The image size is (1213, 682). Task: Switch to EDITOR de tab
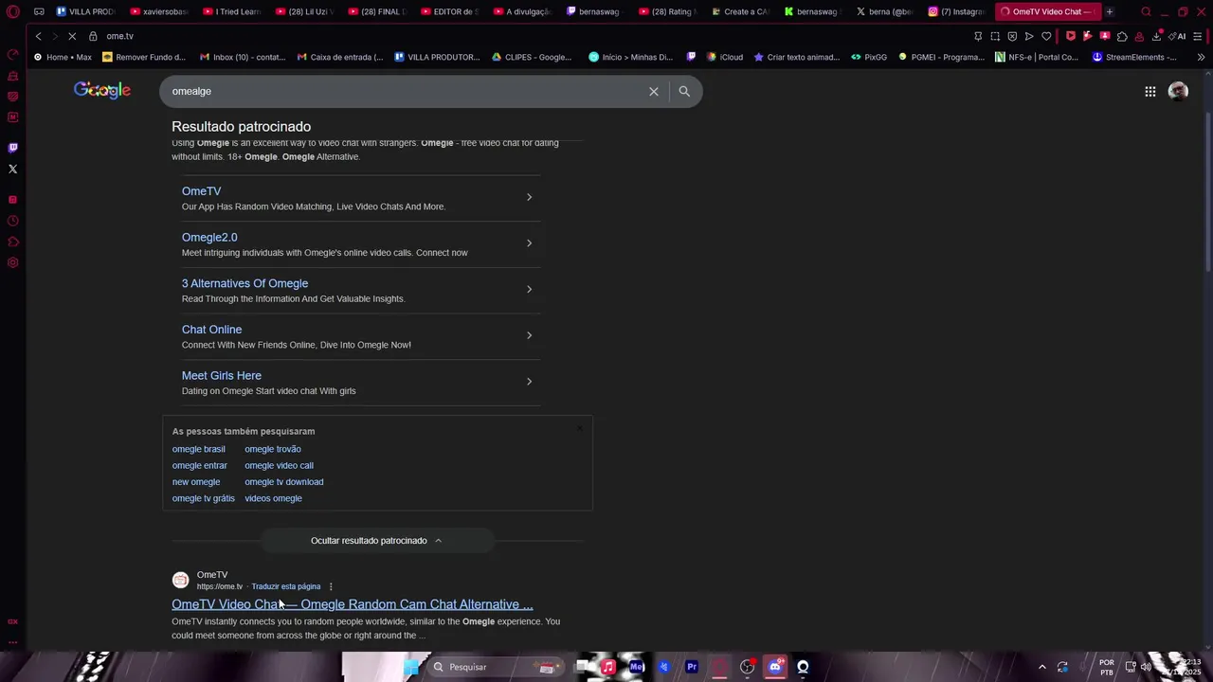pyautogui.click(x=449, y=11)
